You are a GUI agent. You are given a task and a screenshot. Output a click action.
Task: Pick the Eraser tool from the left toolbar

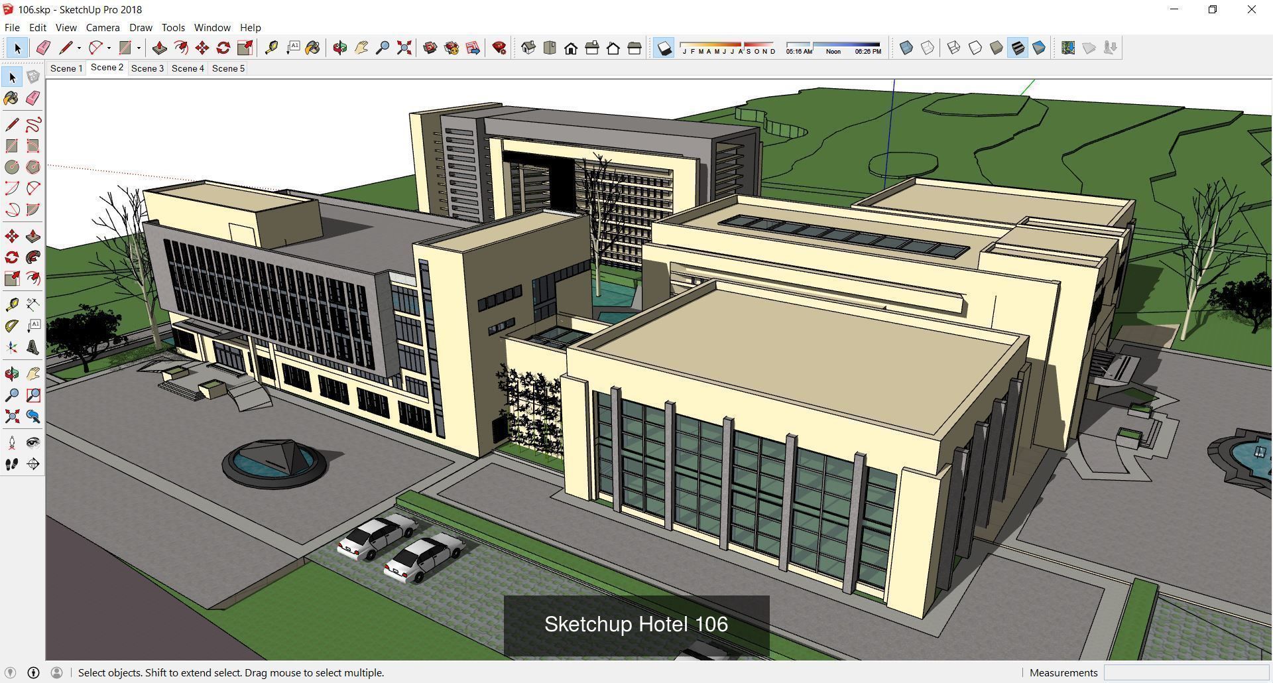32,98
